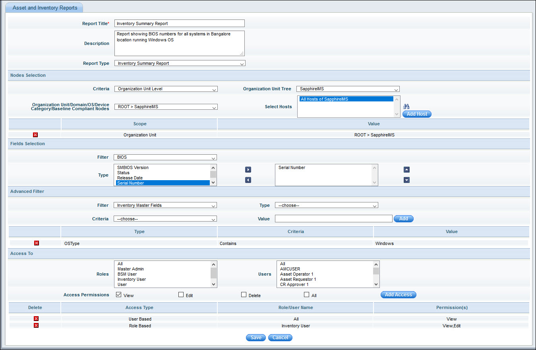Open the BIOS fields filter dropdown
This screenshot has width=536, height=350.
pyautogui.click(x=165, y=157)
